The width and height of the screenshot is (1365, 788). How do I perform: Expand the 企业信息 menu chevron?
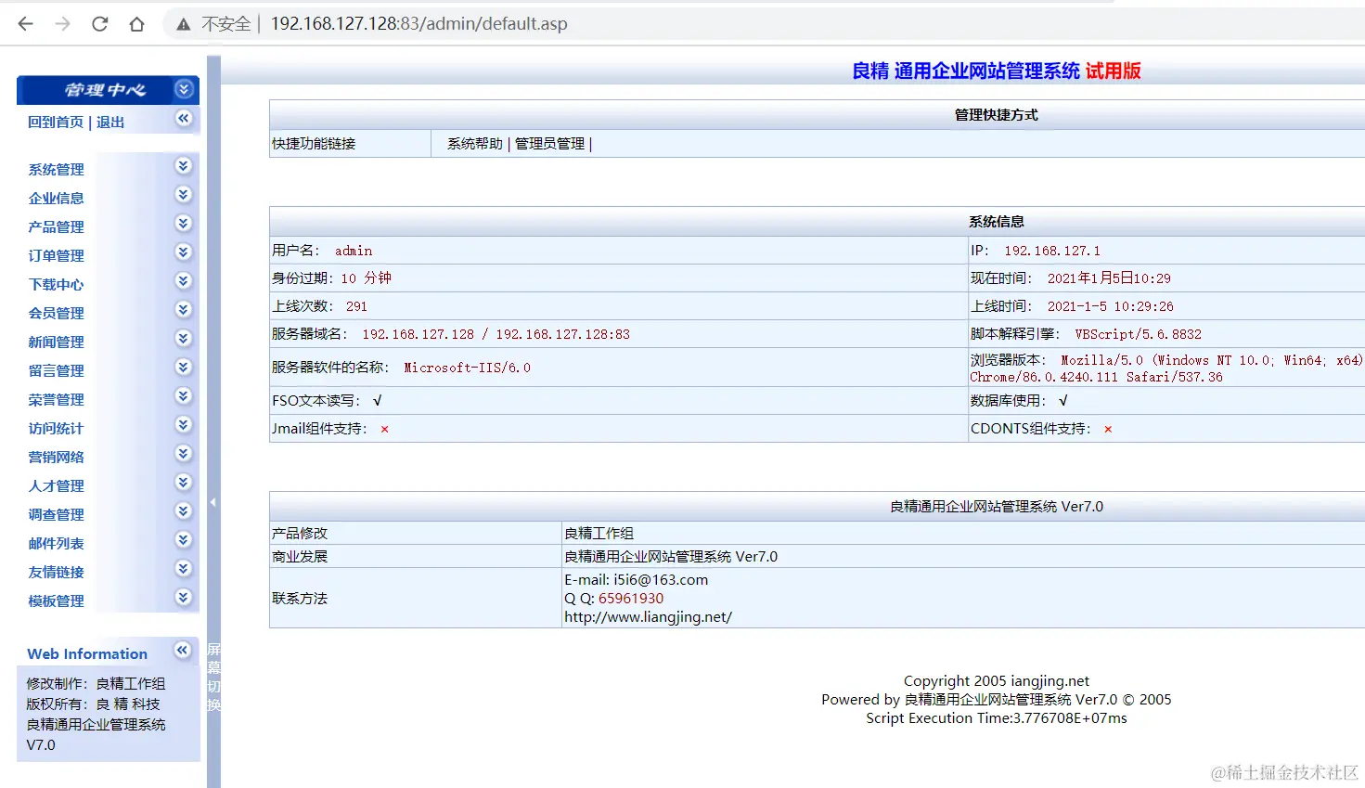184,194
